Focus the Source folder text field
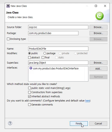 click(x=58, y=27)
